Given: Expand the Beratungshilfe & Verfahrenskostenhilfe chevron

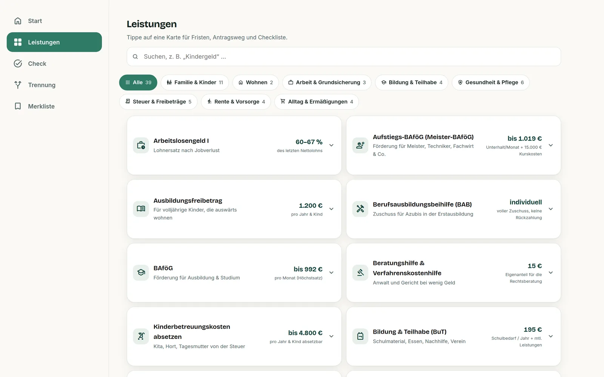Looking at the screenshot, I should click(551, 273).
